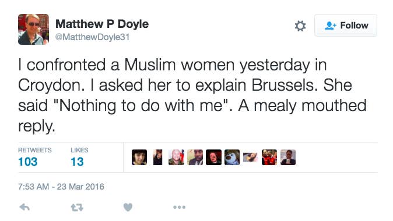Follow Matthew P Doyle

pos(346,25)
